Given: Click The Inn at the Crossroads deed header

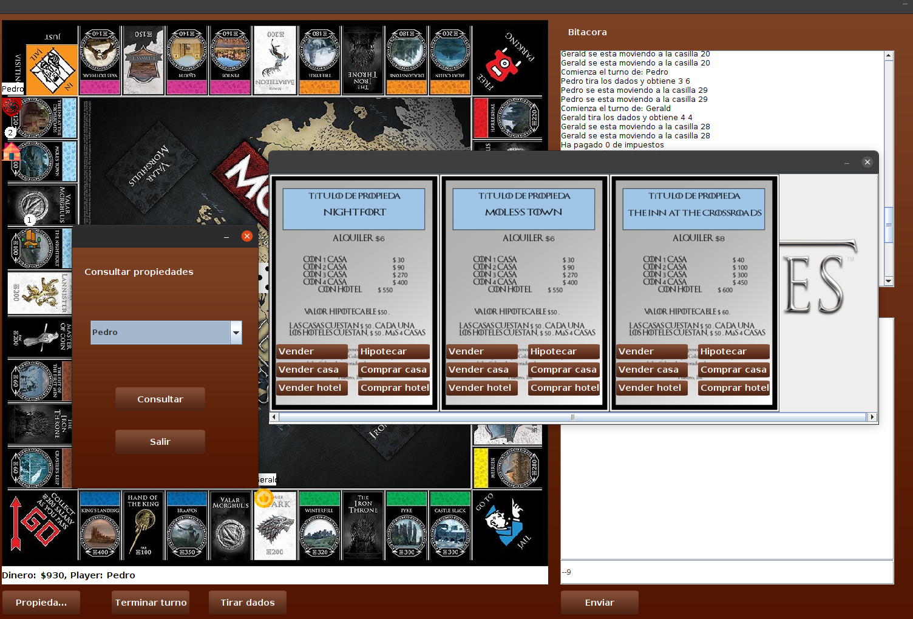Looking at the screenshot, I should pos(694,209).
